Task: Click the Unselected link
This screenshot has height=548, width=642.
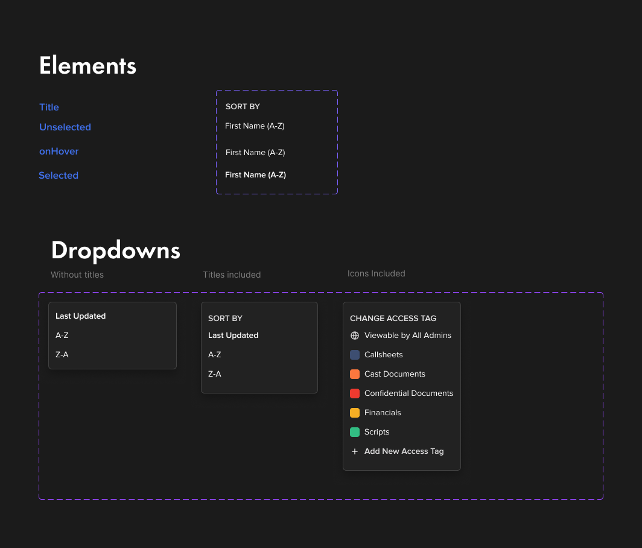Action: 65,127
